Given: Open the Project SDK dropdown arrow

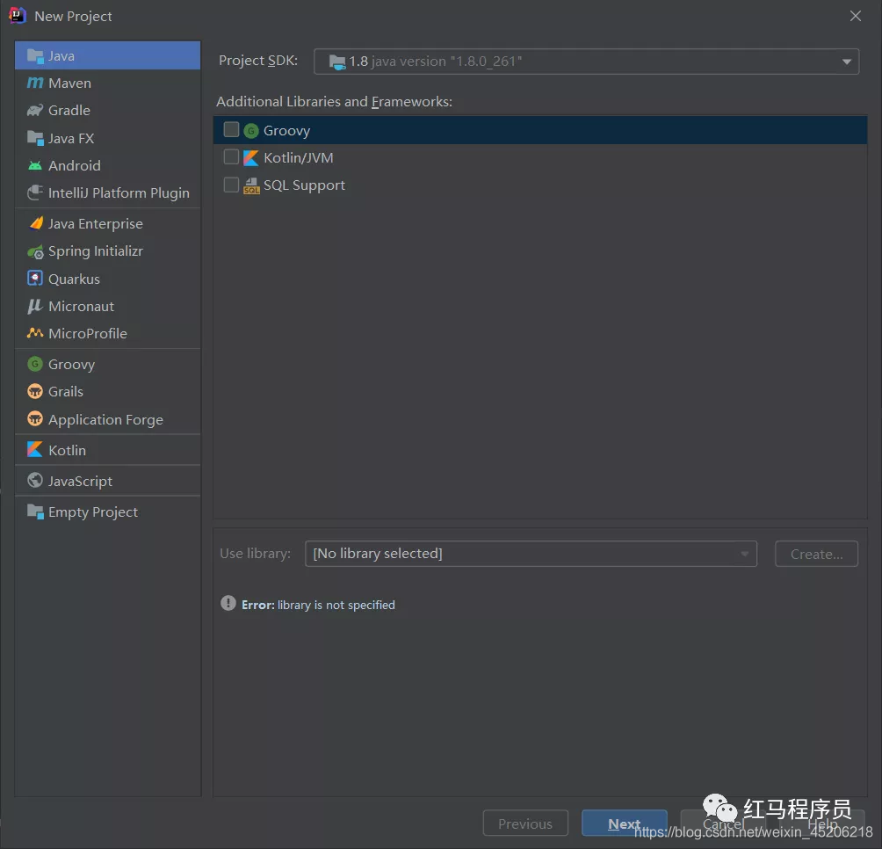Looking at the screenshot, I should [x=846, y=62].
